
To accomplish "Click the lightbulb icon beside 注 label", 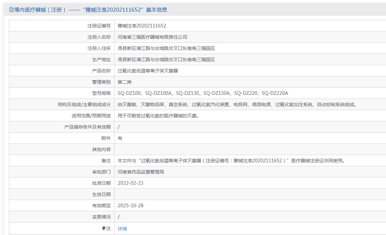I will [x=103, y=228].
